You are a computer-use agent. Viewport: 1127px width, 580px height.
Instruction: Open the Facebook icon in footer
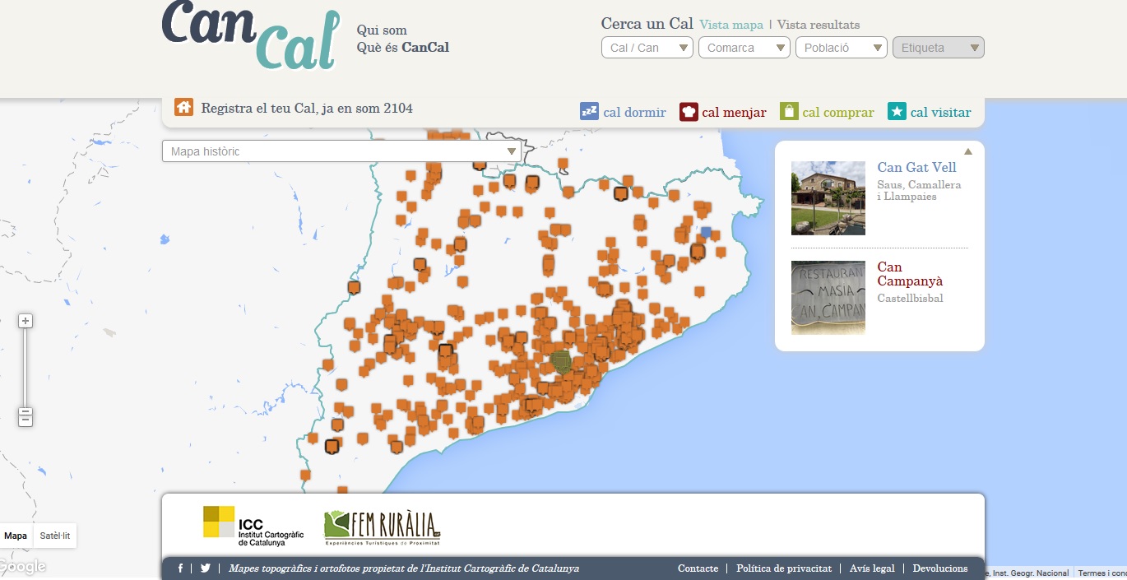pos(180,568)
